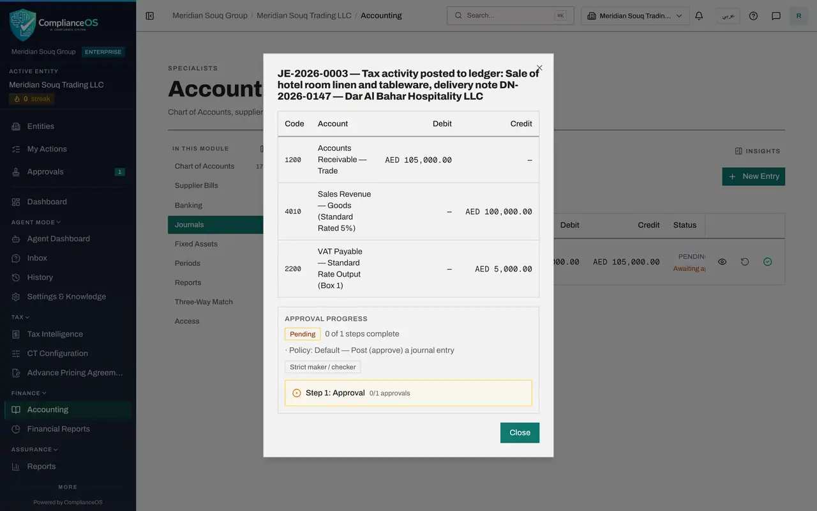Click the Close button in dialog

click(x=520, y=432)
